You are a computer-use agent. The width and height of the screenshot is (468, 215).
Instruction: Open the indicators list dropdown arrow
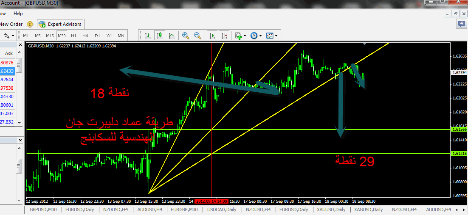245,36
